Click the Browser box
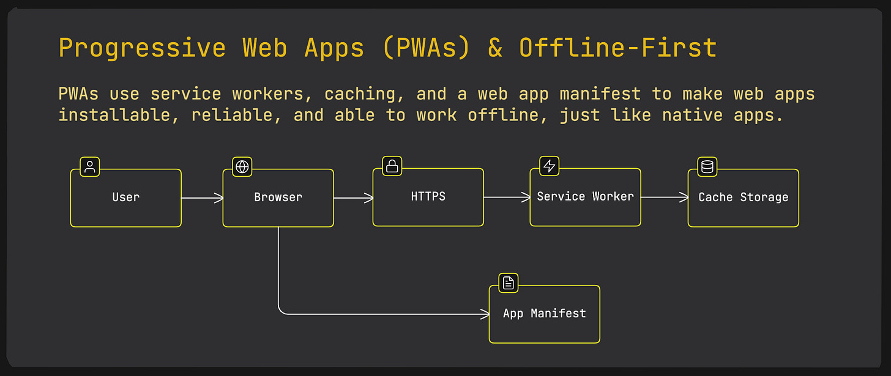 pos(278,197)
